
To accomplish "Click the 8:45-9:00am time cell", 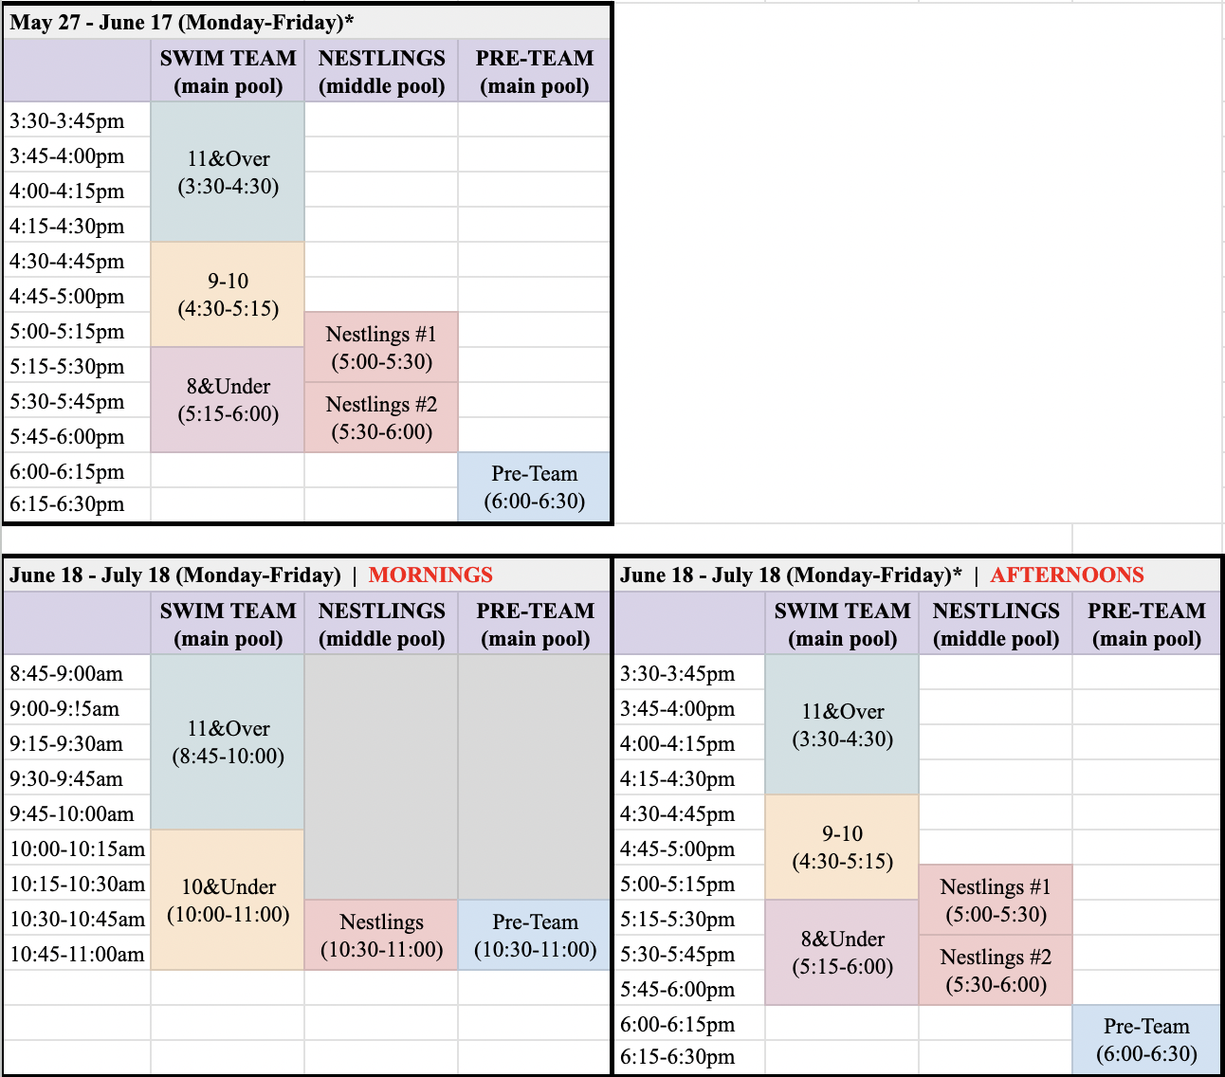I will click(66, 674).
